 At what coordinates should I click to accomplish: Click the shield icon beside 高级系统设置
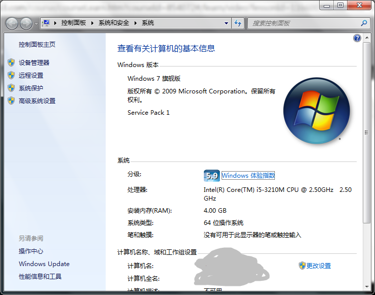(11, 101)
